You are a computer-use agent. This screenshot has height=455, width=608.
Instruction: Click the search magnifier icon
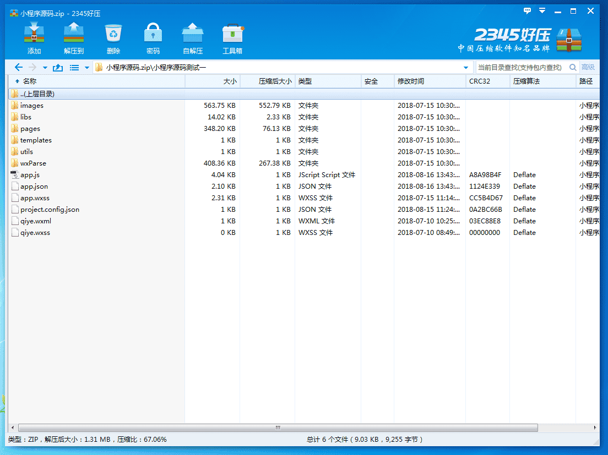coord(573,67)
